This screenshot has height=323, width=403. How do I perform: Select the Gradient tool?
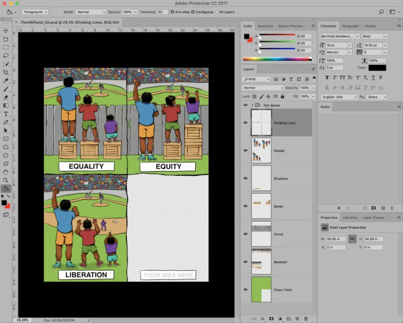6,106
